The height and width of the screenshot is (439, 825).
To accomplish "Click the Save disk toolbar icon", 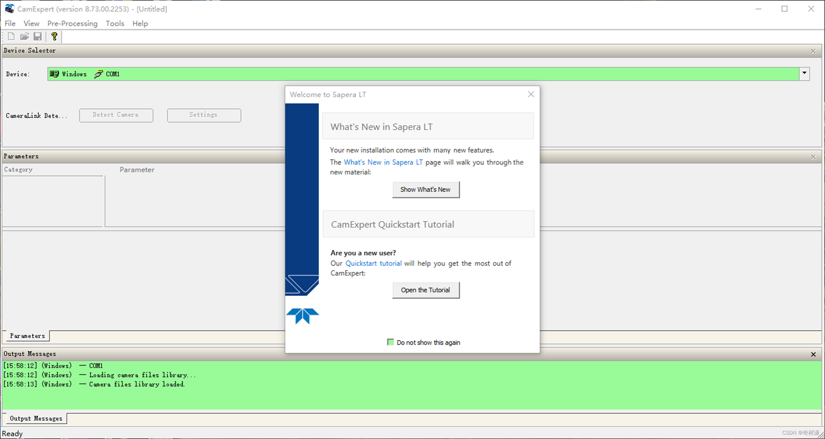I will click(x=38, y=36).
